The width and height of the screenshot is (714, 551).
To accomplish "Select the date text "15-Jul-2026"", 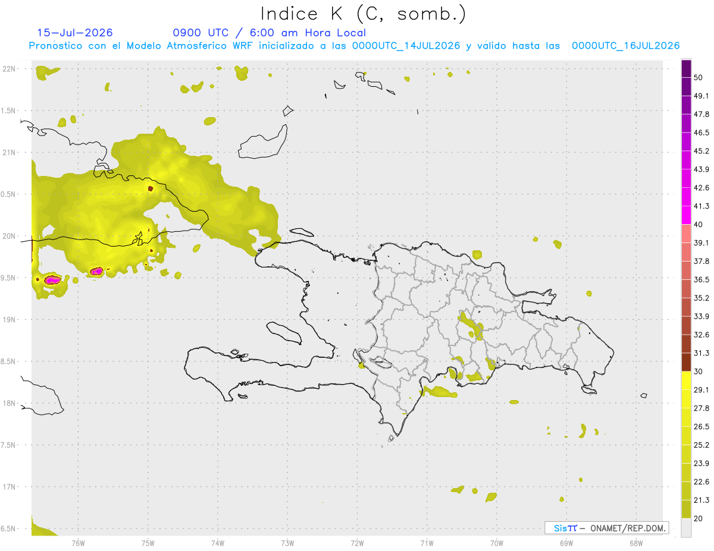I will pyautogui.click(x=75, y=33).
